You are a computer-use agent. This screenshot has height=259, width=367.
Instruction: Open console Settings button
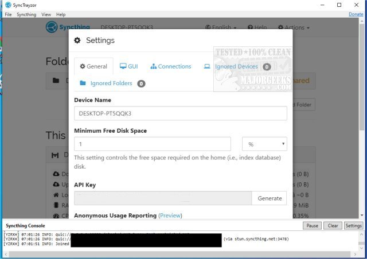[x=353, y=226]
